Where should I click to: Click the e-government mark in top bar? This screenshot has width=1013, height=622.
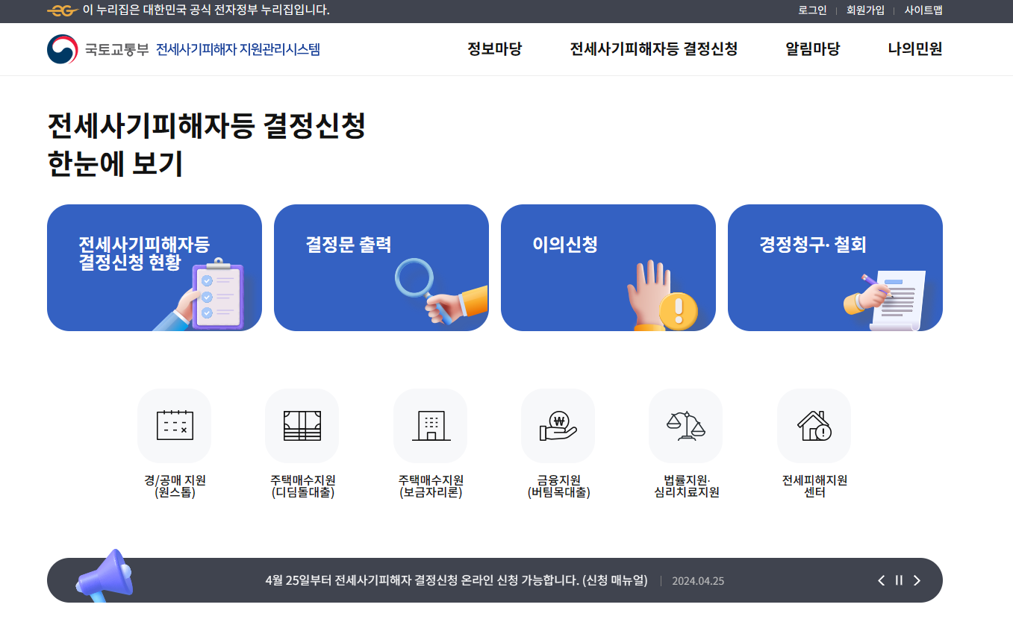pyautogui.click(x=62, y=10)
